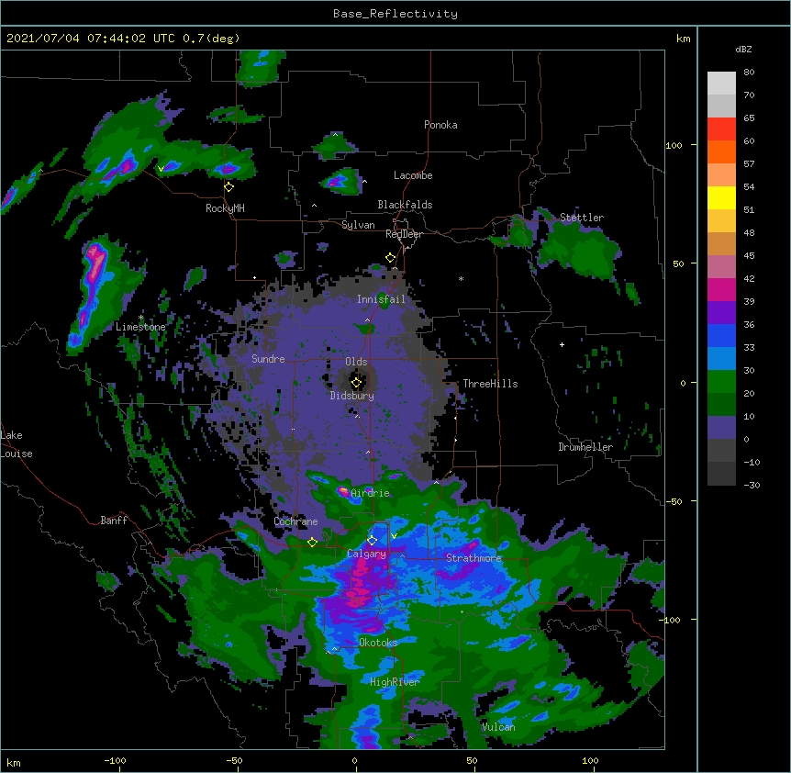
Task: Click the Vulcan town label
Action: (x=498, y=727)
